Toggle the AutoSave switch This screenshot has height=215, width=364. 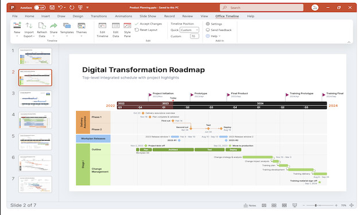pyautogui.click(x=39, y=7)
